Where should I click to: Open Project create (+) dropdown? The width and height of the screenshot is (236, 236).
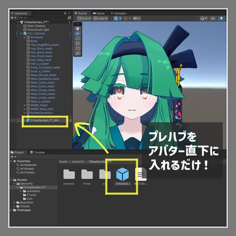pyautogui.click(x=14, y=156)
